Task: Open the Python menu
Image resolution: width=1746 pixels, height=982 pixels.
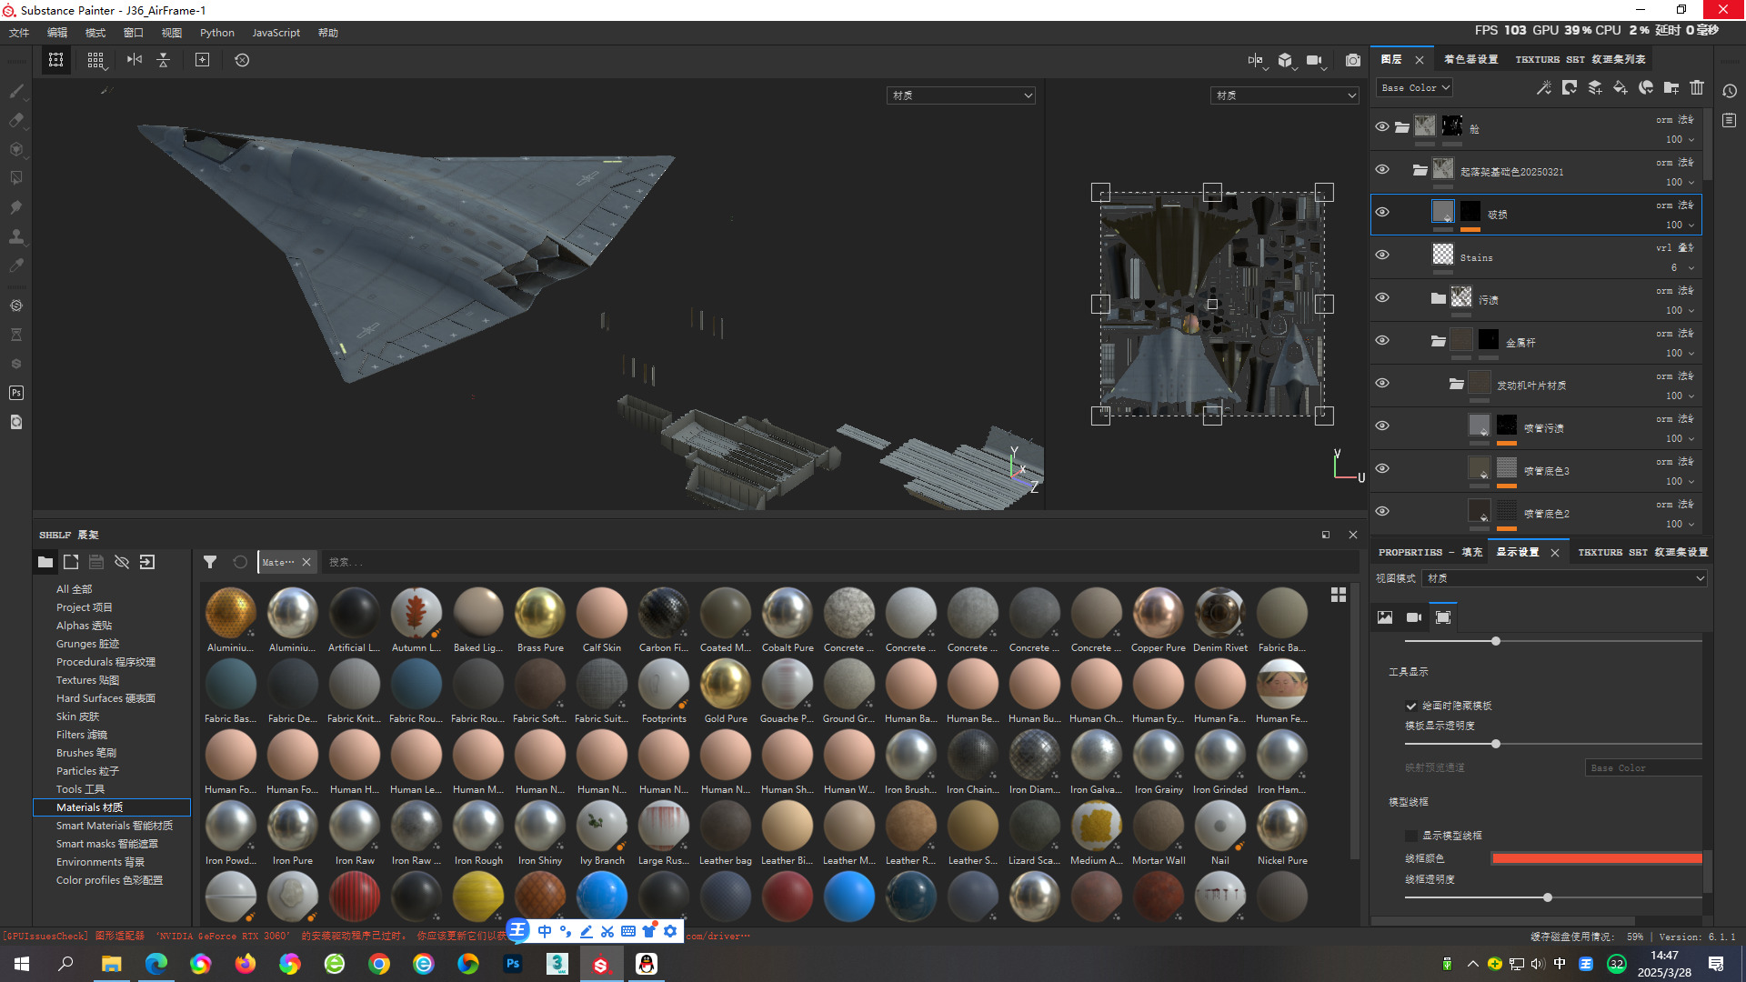Action: pyautogui.click(x=216, y=33)
